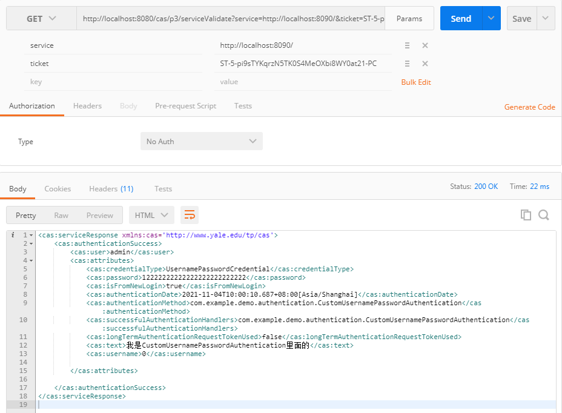
Task: Open the HTML response format dropdown
Action: point(151,214)
